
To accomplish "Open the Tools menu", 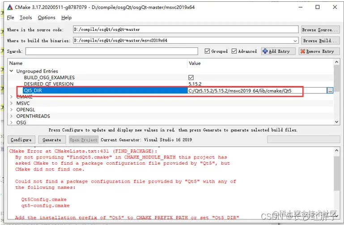I will pyautogui.click(x=25, y=17).
